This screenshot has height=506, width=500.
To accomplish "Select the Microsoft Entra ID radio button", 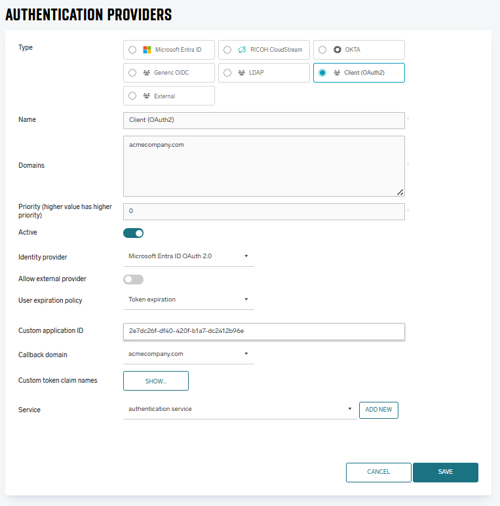I will pyautogui.click(x=132, y=50).
